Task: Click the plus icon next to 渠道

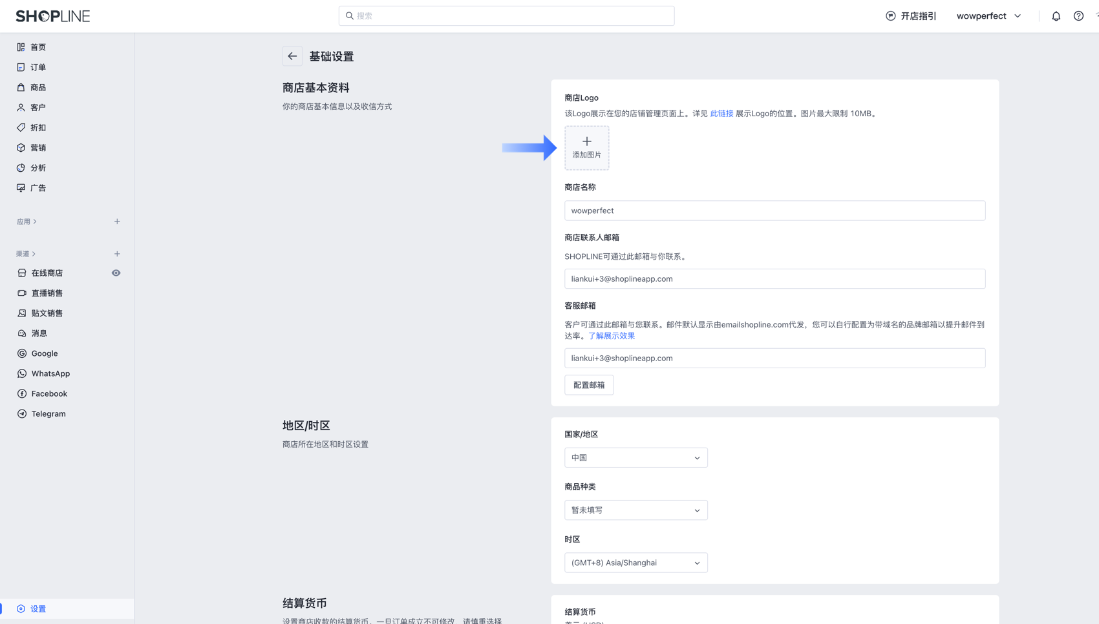Action: (117, 254)
